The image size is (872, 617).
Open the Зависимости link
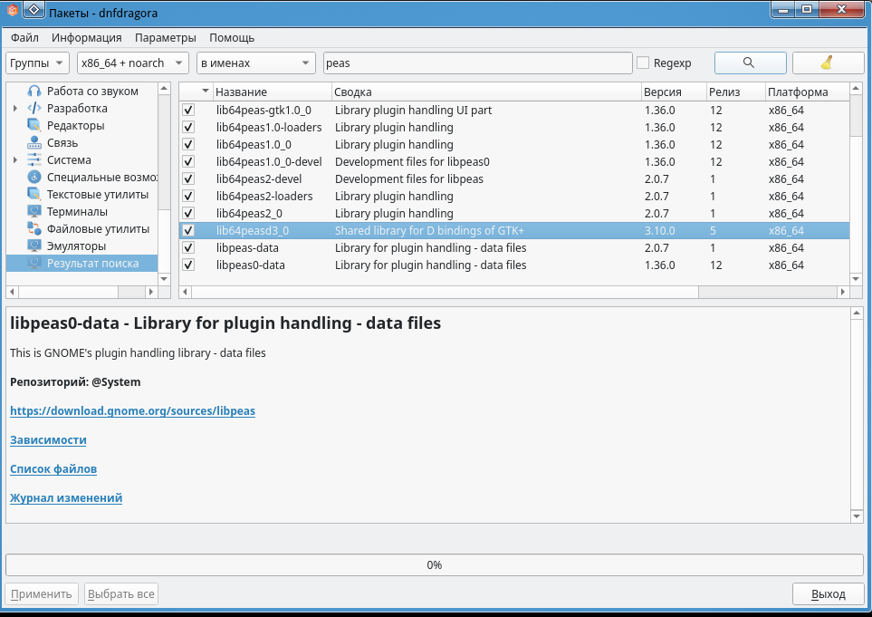click(x=48, y=440)
